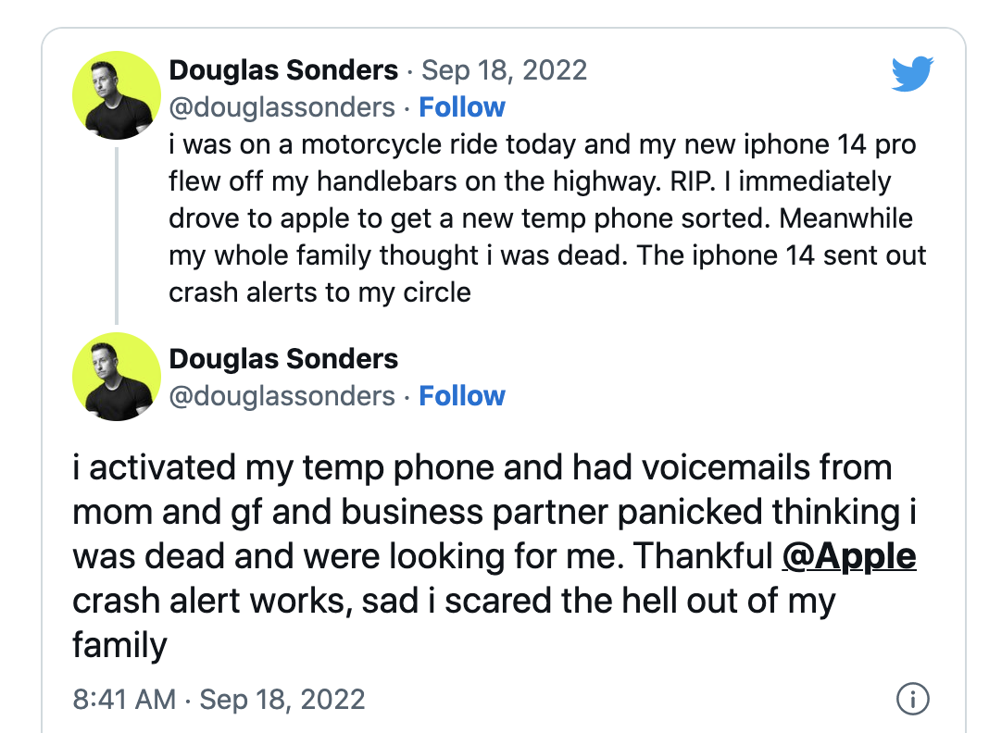Click Follow beside the reply tweet's handle
Image resolution: width=989 pixels, height=733 pixels.
tap(462, 396)
